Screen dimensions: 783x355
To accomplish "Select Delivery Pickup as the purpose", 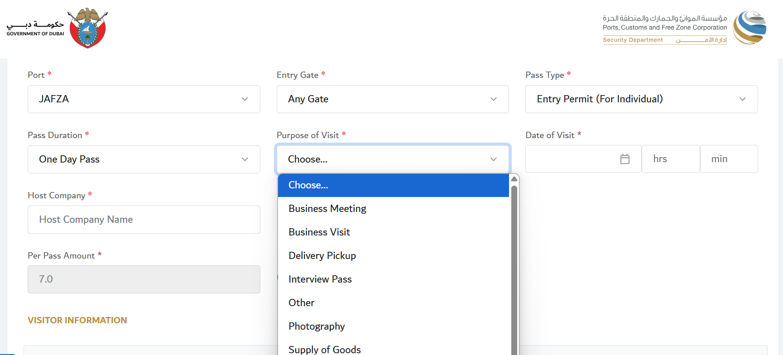I will (x=322, y=256).
